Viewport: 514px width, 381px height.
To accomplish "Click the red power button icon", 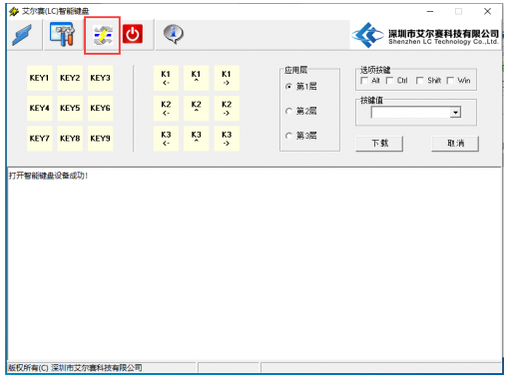I will 133,34.
